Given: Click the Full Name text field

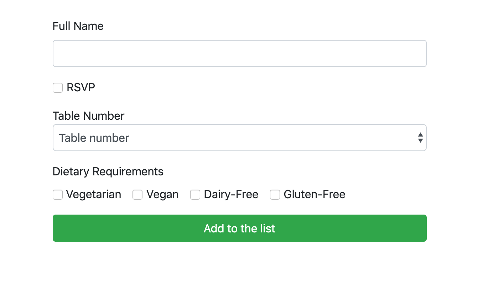Looking at the screenshot, I should (x=239, y=53).
